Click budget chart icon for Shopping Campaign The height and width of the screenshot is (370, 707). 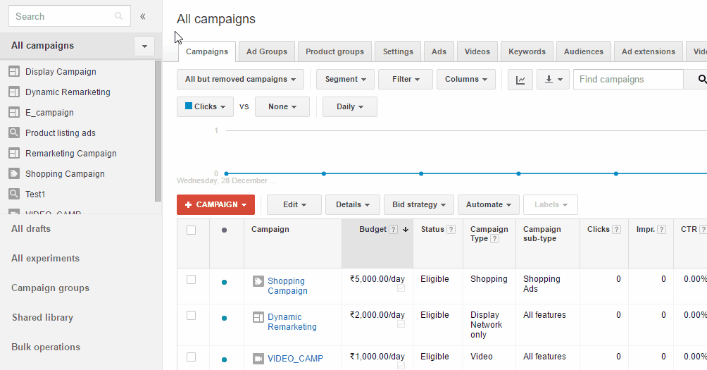(401, 288)
